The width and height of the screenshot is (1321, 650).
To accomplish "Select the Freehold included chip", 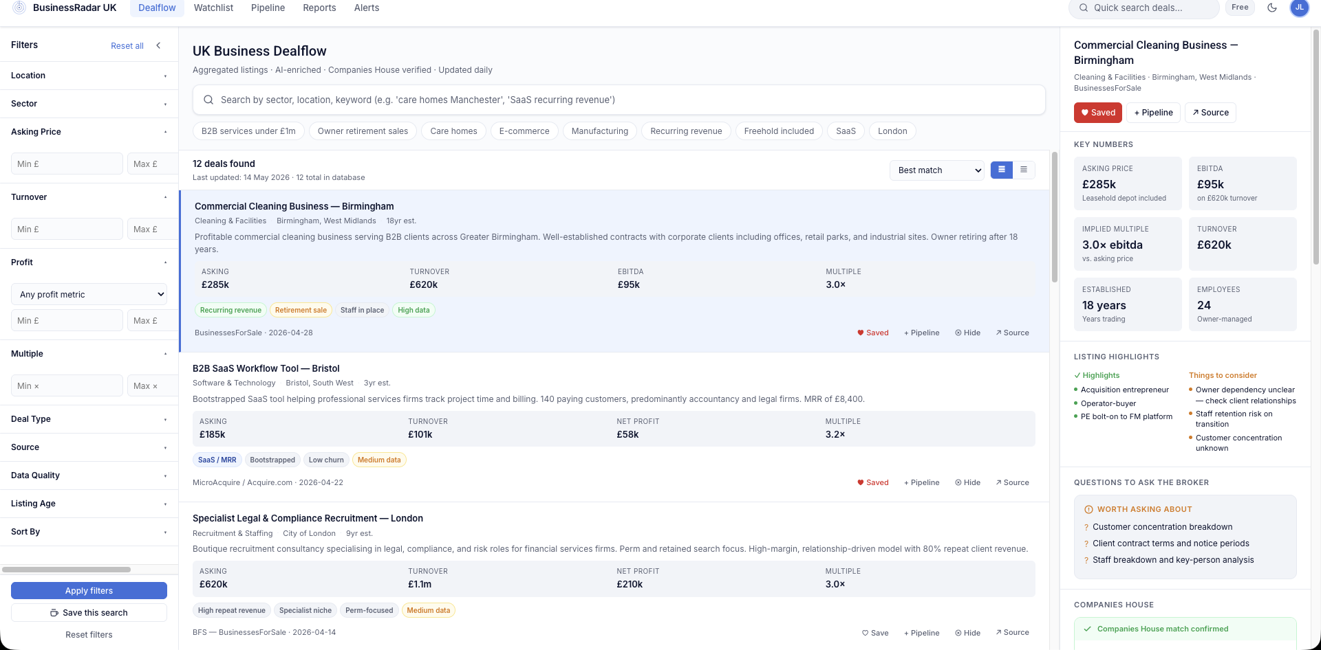I will coord(779,131).
